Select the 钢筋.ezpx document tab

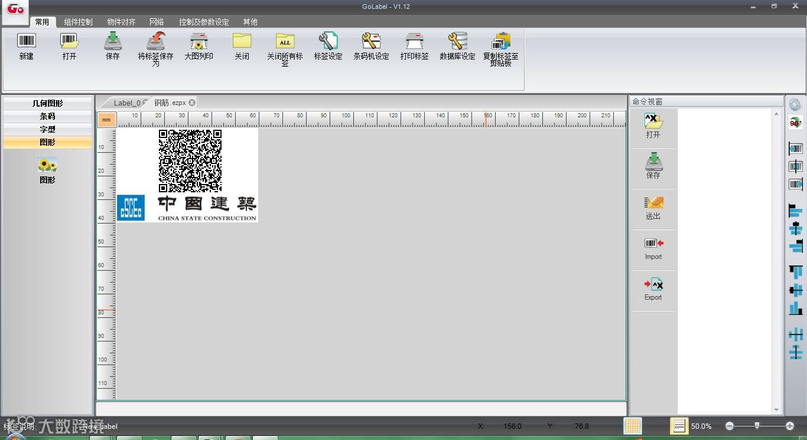click(x=170, y=103)
